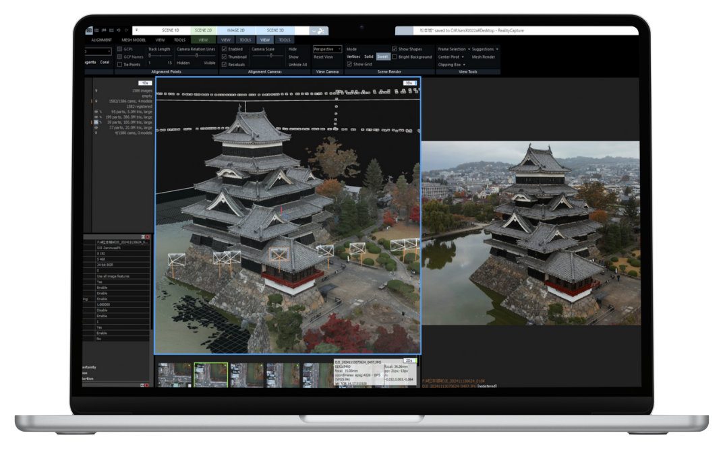Click the RealityCapture application logo icon

89,30
